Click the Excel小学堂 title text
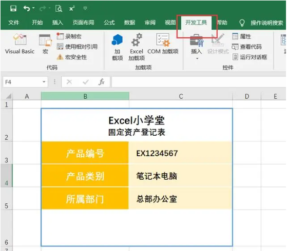 pos(137,120)
